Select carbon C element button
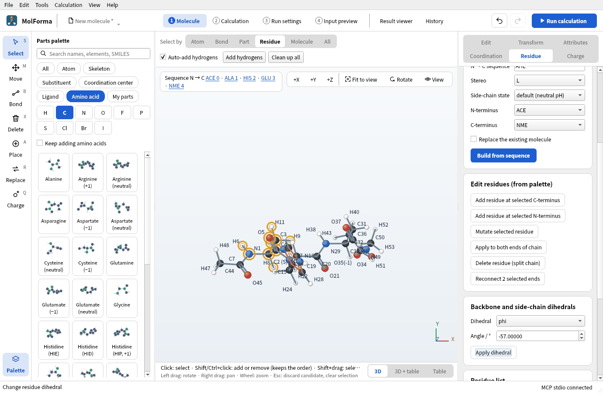 (65, 113)
